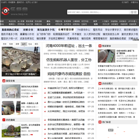Click the 历史旧照片 section red icon

tap(100, 83)
